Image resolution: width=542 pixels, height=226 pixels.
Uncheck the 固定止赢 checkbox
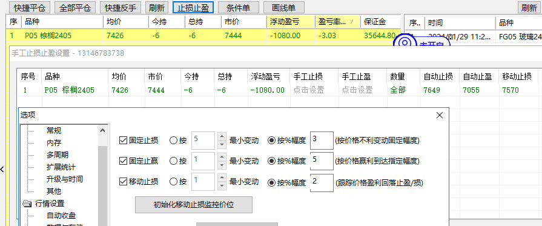pyautogui.click(x=123, y=161)
